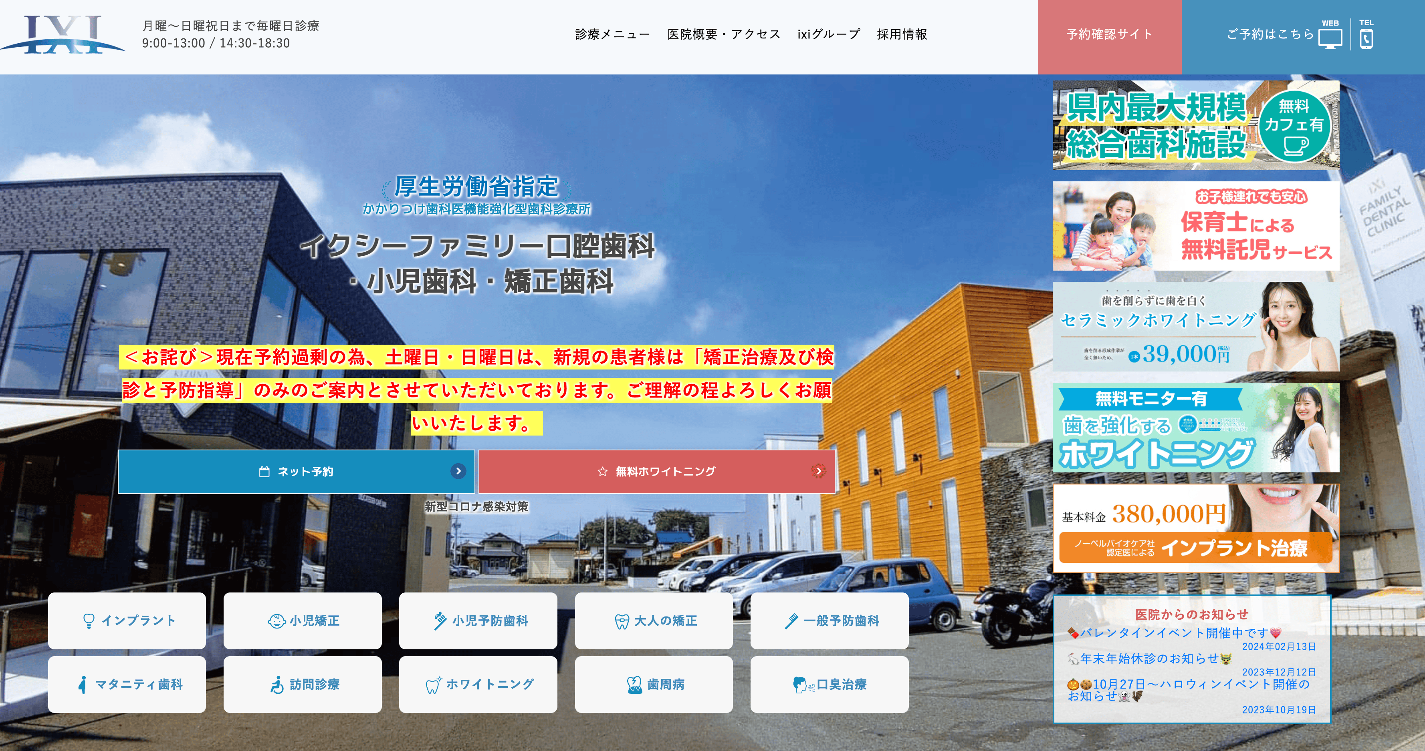Click the TEL phone icon
The width and height of the screenshot is (1425, 751).
pos(1366,38)
